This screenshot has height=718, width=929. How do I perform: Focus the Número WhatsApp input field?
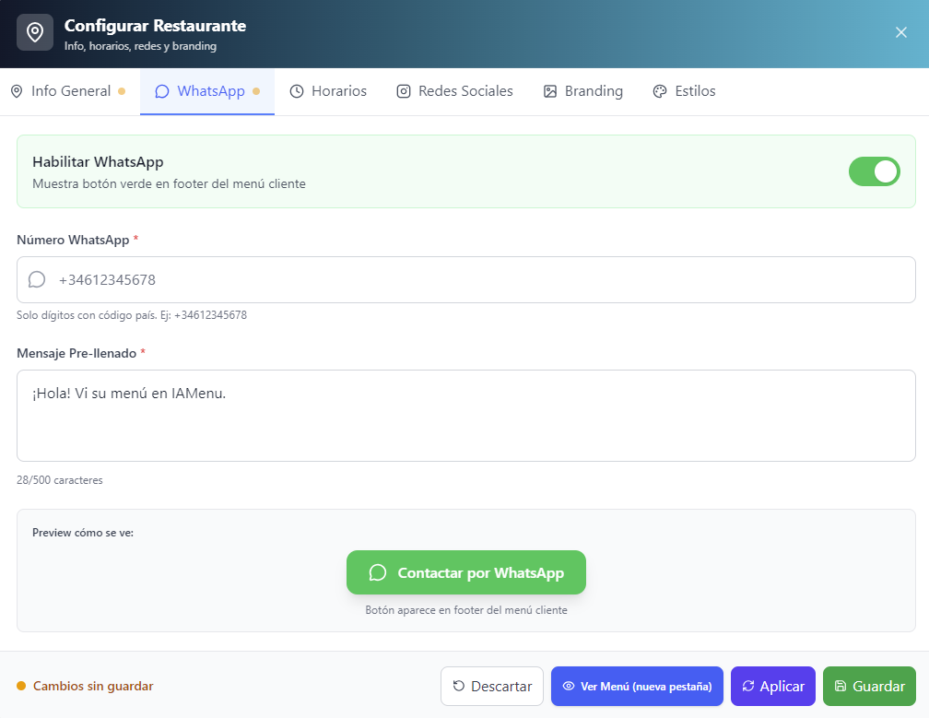click(479, 279)
